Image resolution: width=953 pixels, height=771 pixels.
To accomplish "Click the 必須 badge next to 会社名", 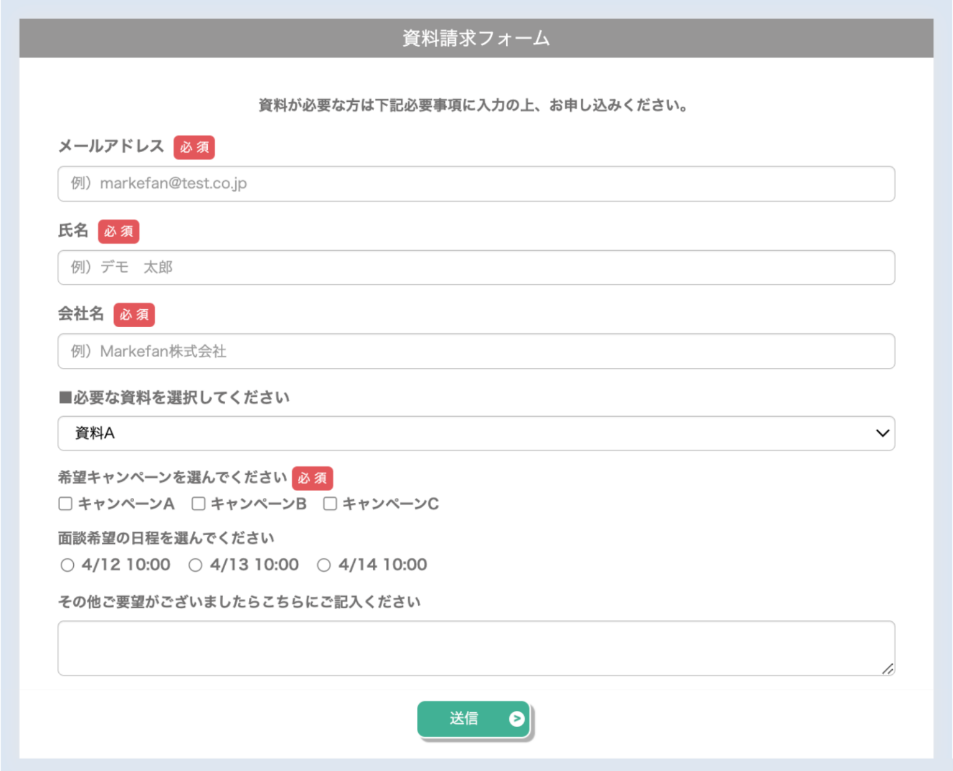I will pyautogui.click(x=134, y=315).
